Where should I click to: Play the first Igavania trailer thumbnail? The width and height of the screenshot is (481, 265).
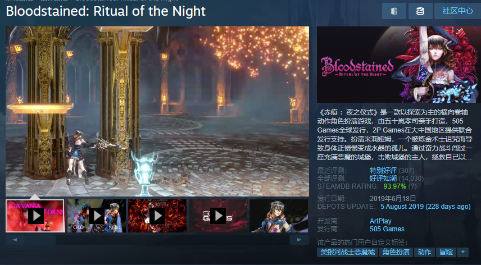click(x=35, y=216)
